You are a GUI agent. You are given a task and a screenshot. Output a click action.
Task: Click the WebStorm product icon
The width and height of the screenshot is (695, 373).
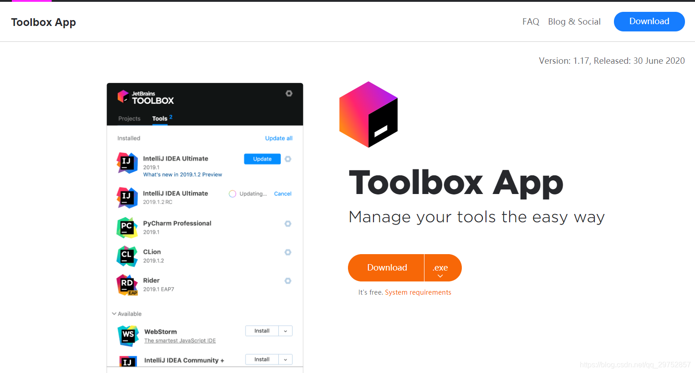(128, 336)
